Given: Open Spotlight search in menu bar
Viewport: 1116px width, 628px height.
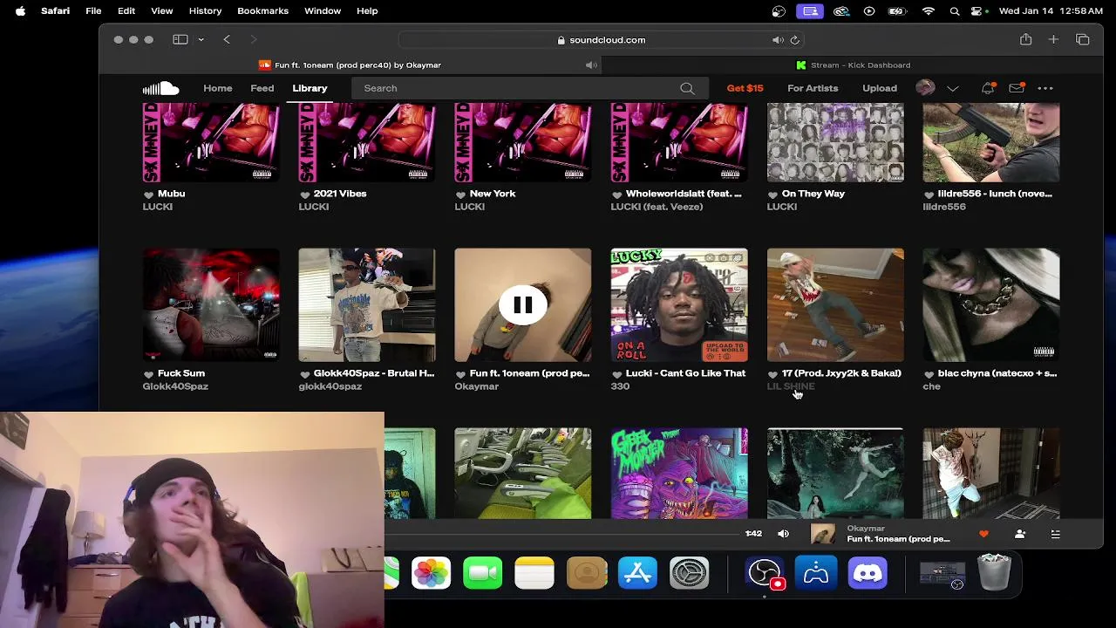Looking at the screenshot, I should click(x=955, y=10).
